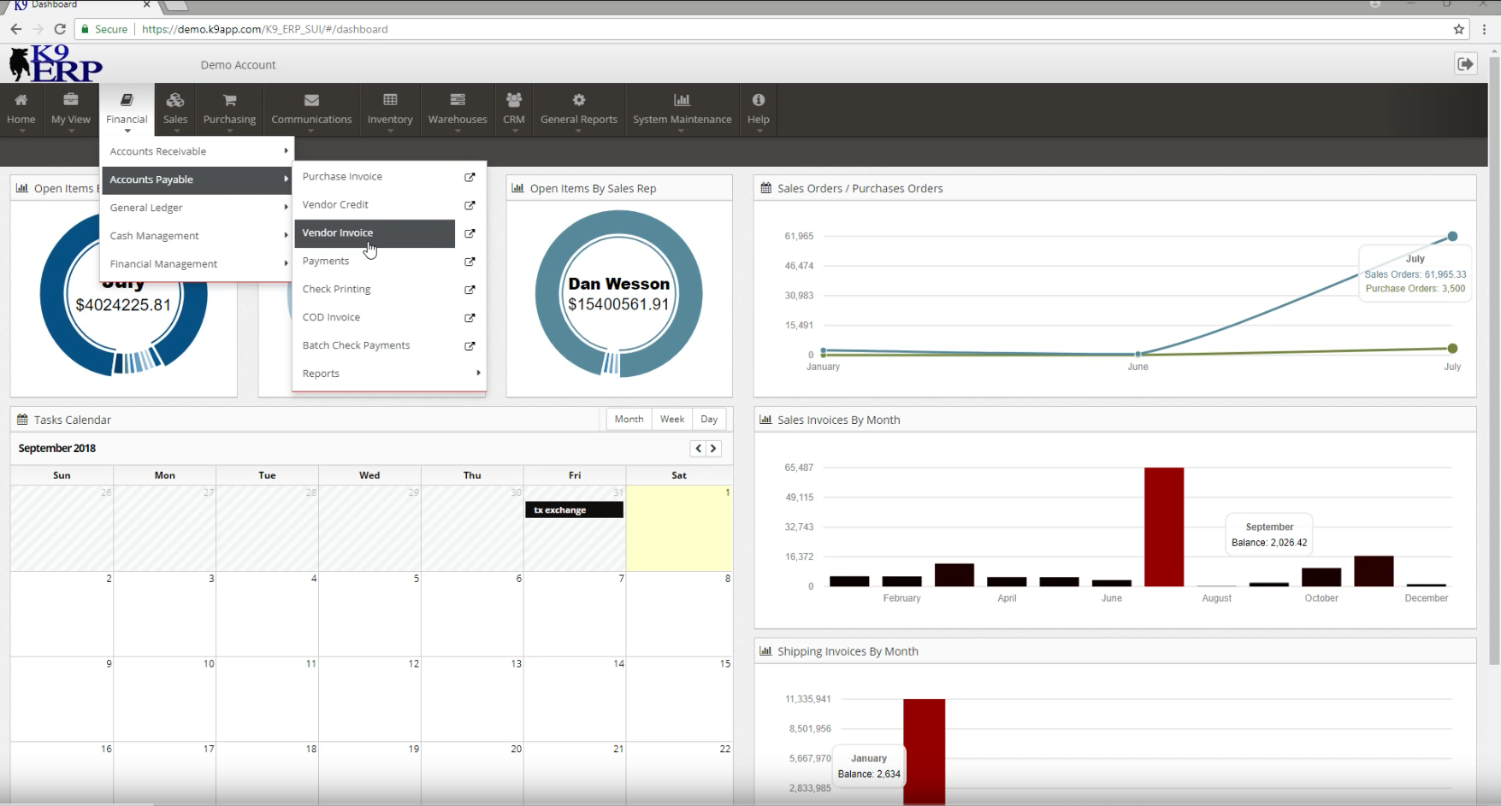Image resolution: width=1501 pixels, height=806 pixels.
Task: Open the Sales cubes icon
Action: point(175,100)
